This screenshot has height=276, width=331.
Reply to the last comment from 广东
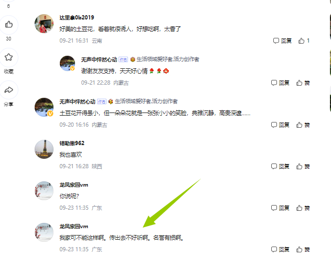[280, 250]
